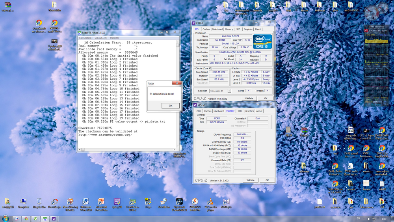The image size is (394, 222).
Task: Open Calculate(C) menu in Super PI
Action: point(85,38)
